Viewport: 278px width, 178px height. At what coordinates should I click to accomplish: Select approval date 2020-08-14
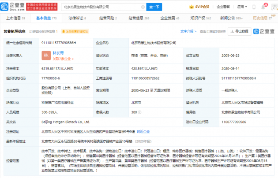tap(230, 68)
